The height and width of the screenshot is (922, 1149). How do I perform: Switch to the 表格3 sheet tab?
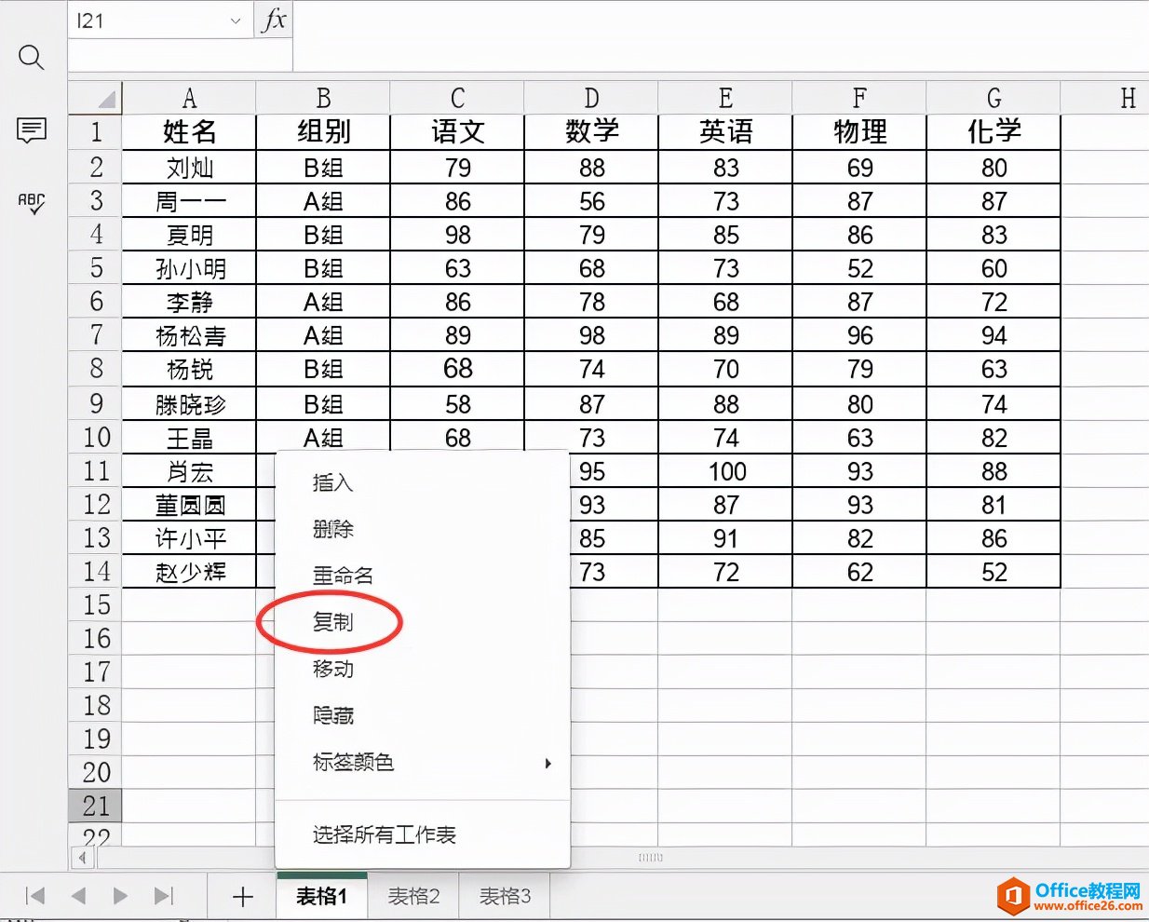tap(505, 896)
